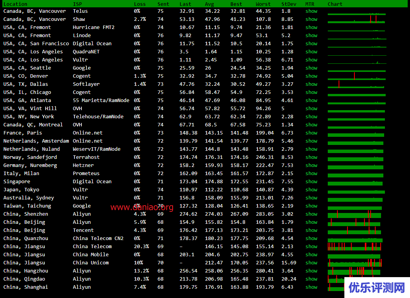Click 'show' for Aliyun Shanghai row
This screenshot has height=298, width=410.
(311, 287)
